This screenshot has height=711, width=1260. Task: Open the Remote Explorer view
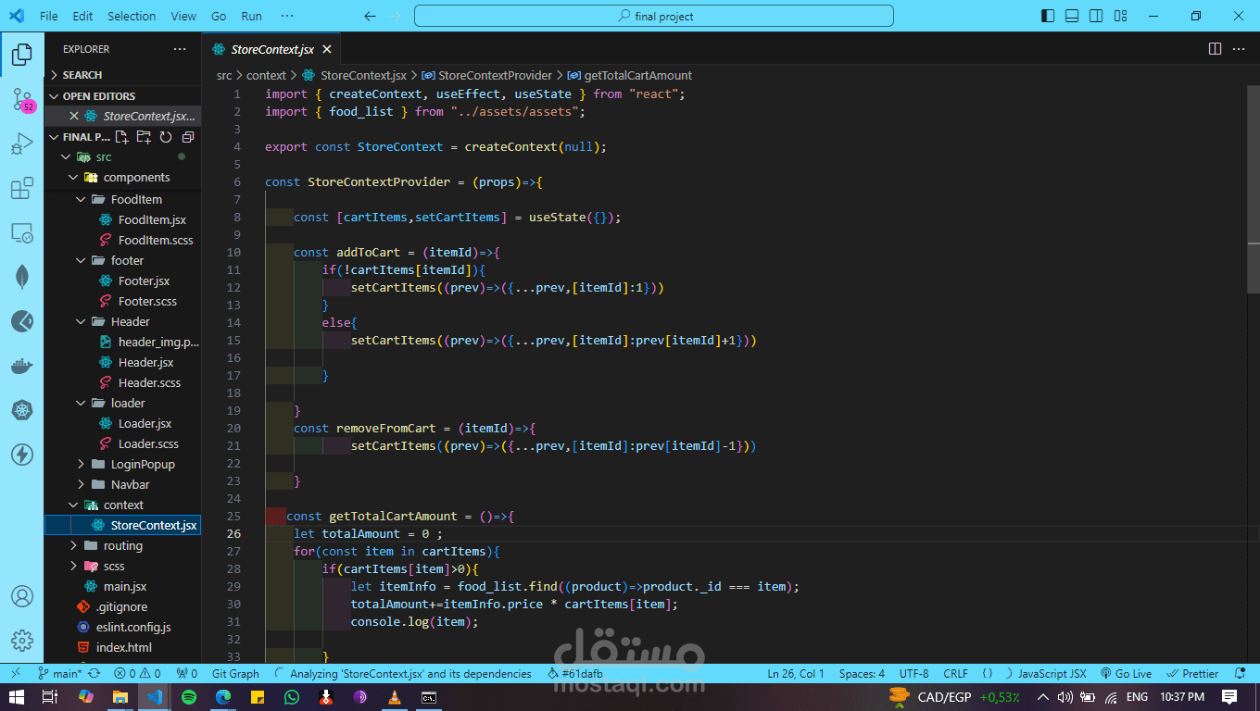pyautogui.click(x=22, y=233)
